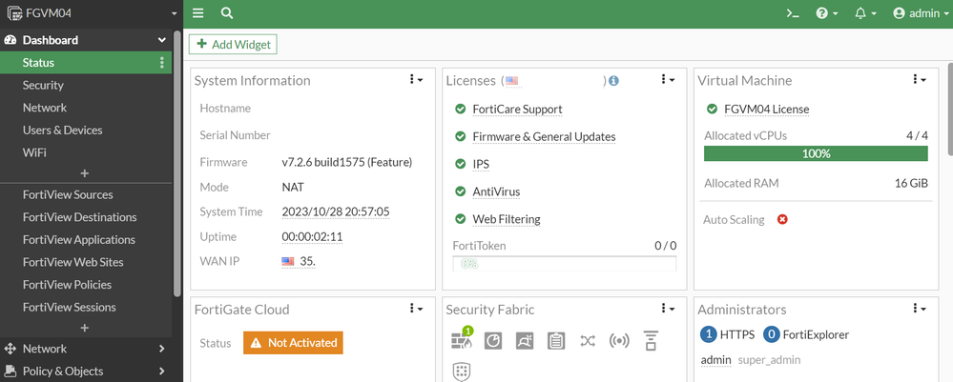
Task: Click the Not Activated status button
Action: tap(293, 342)
